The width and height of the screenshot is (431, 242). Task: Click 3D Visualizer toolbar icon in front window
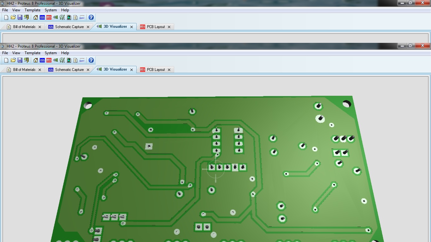pos(56,60)
